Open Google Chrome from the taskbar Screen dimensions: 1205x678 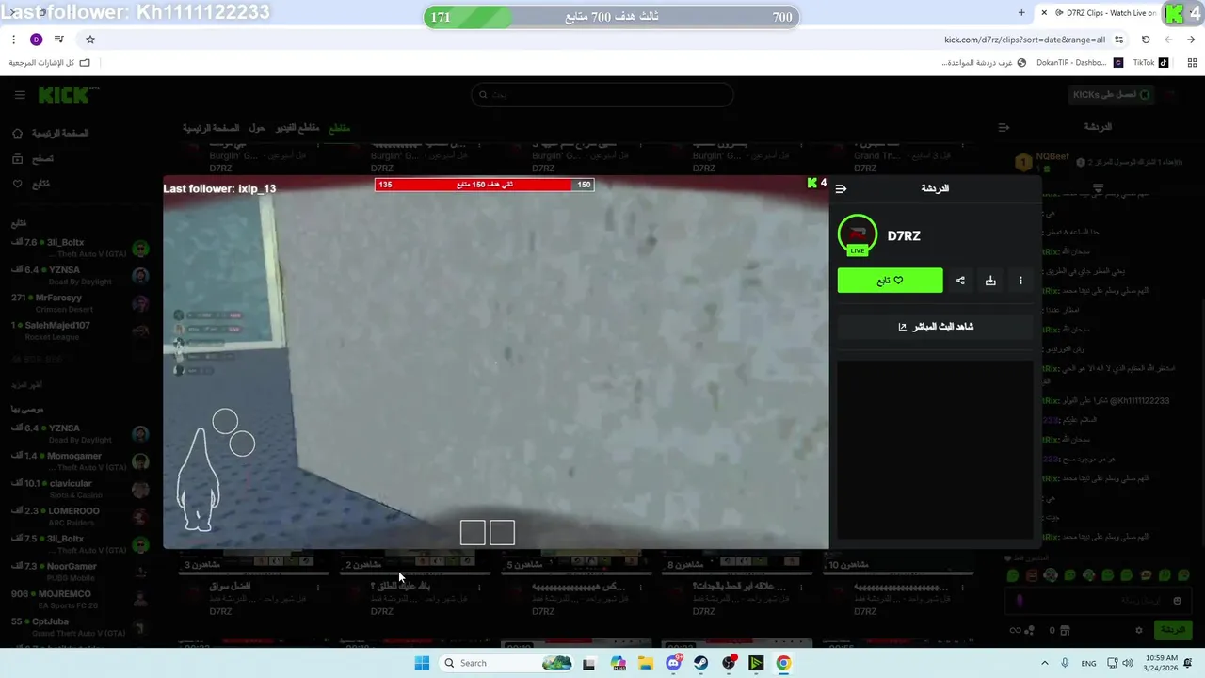[x=783, y=663]
